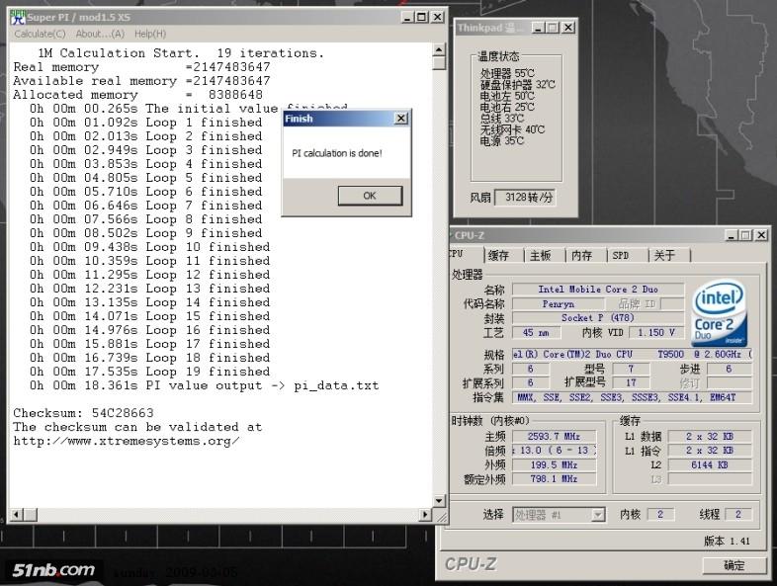Open the 内存 tab in CPU-Z
777x586 pixels.
click(x=581, y=256)
